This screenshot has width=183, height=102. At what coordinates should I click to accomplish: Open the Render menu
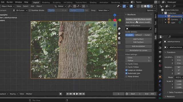(x=10, y=2)
